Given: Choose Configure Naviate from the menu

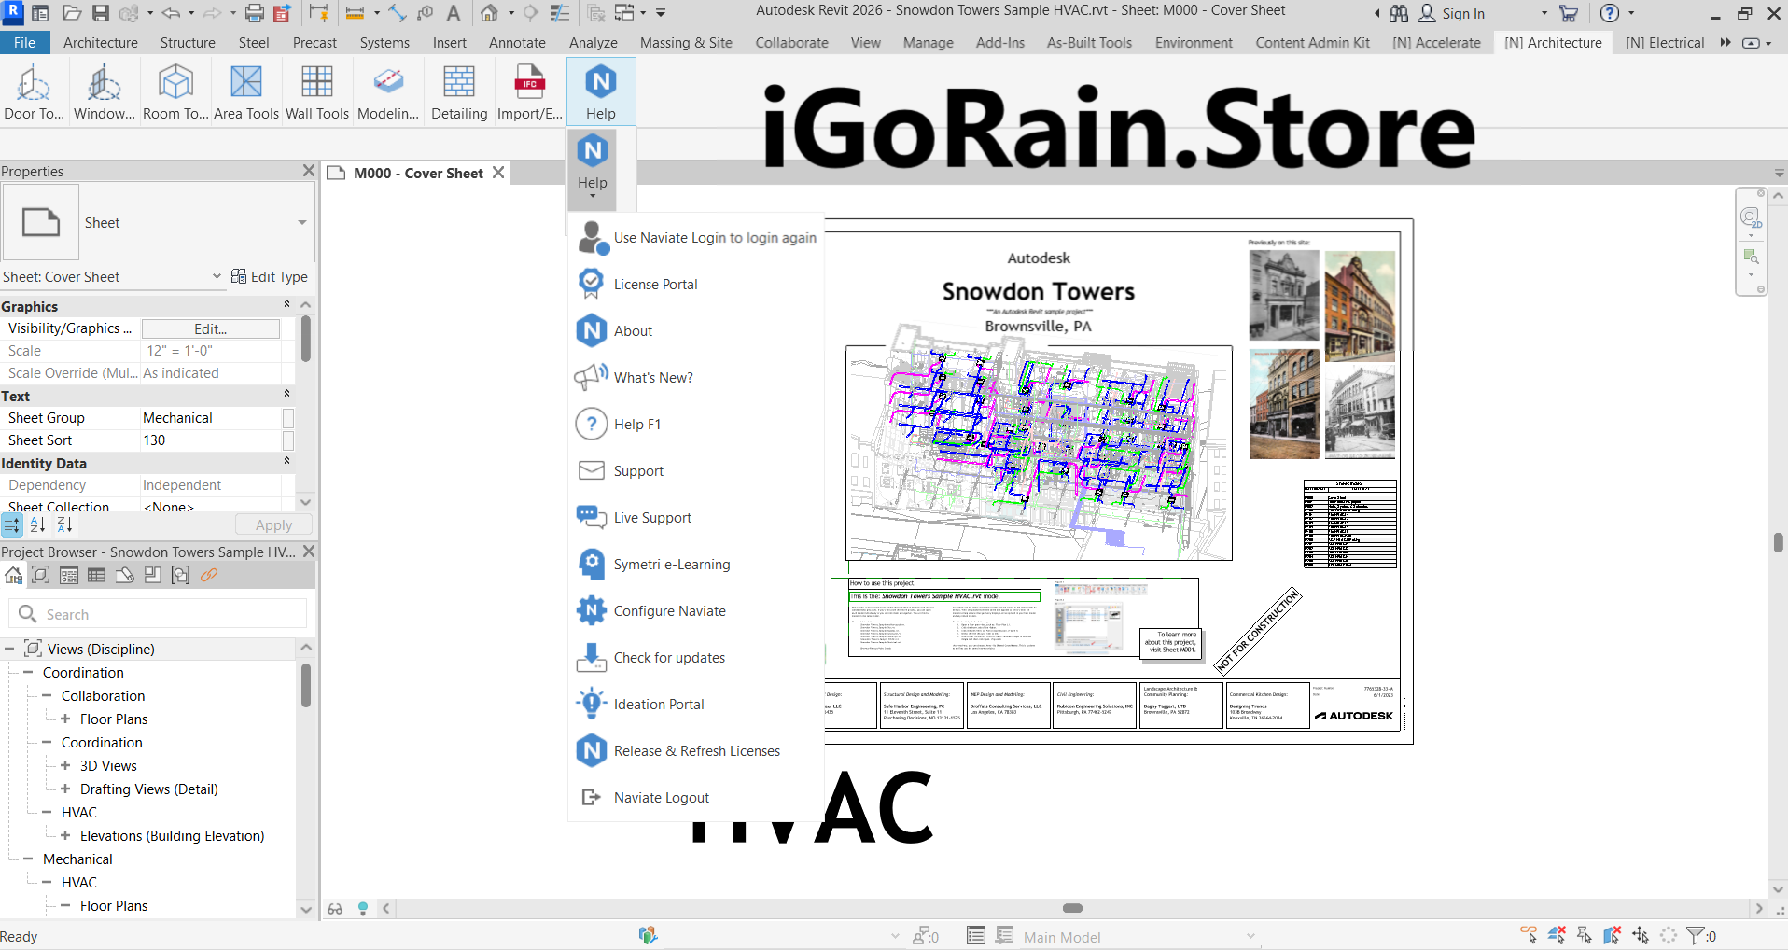Looking at the screenshot, I should tap(669, 611).
